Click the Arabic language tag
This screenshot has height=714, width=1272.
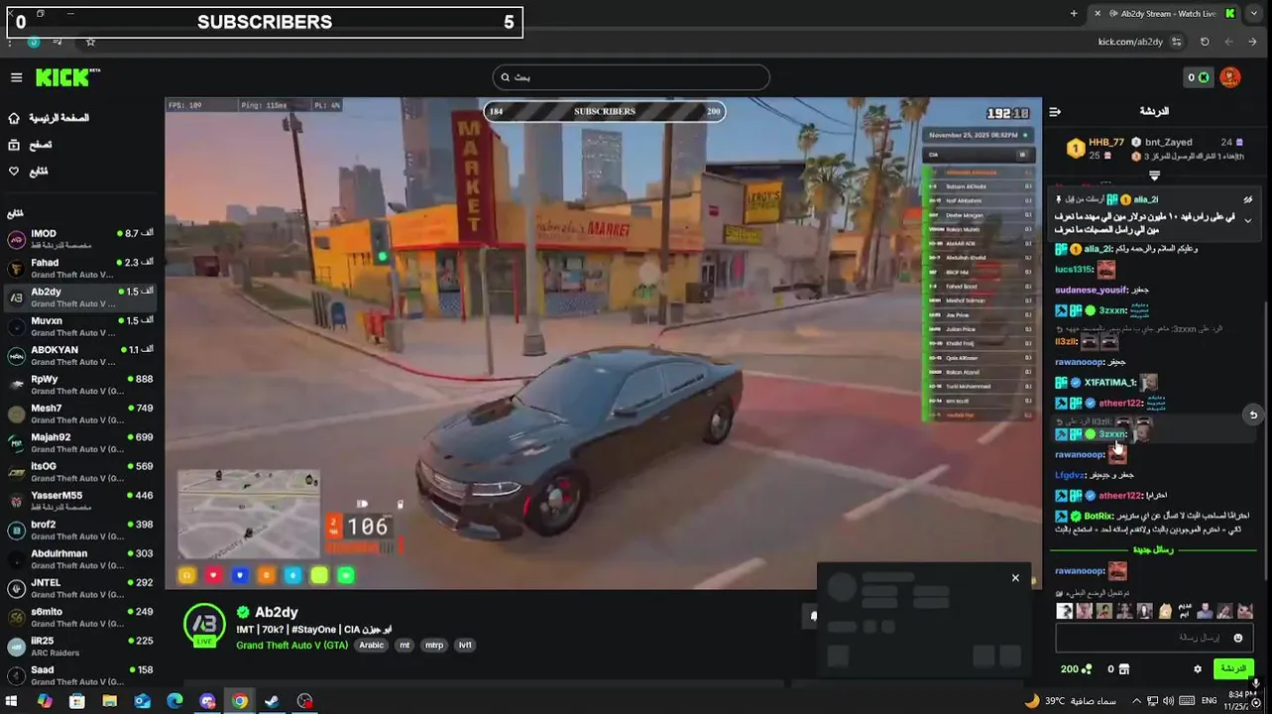coord(371,645)
